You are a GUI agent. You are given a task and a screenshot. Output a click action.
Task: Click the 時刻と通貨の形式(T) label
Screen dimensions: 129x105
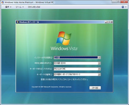click(43, 63)
